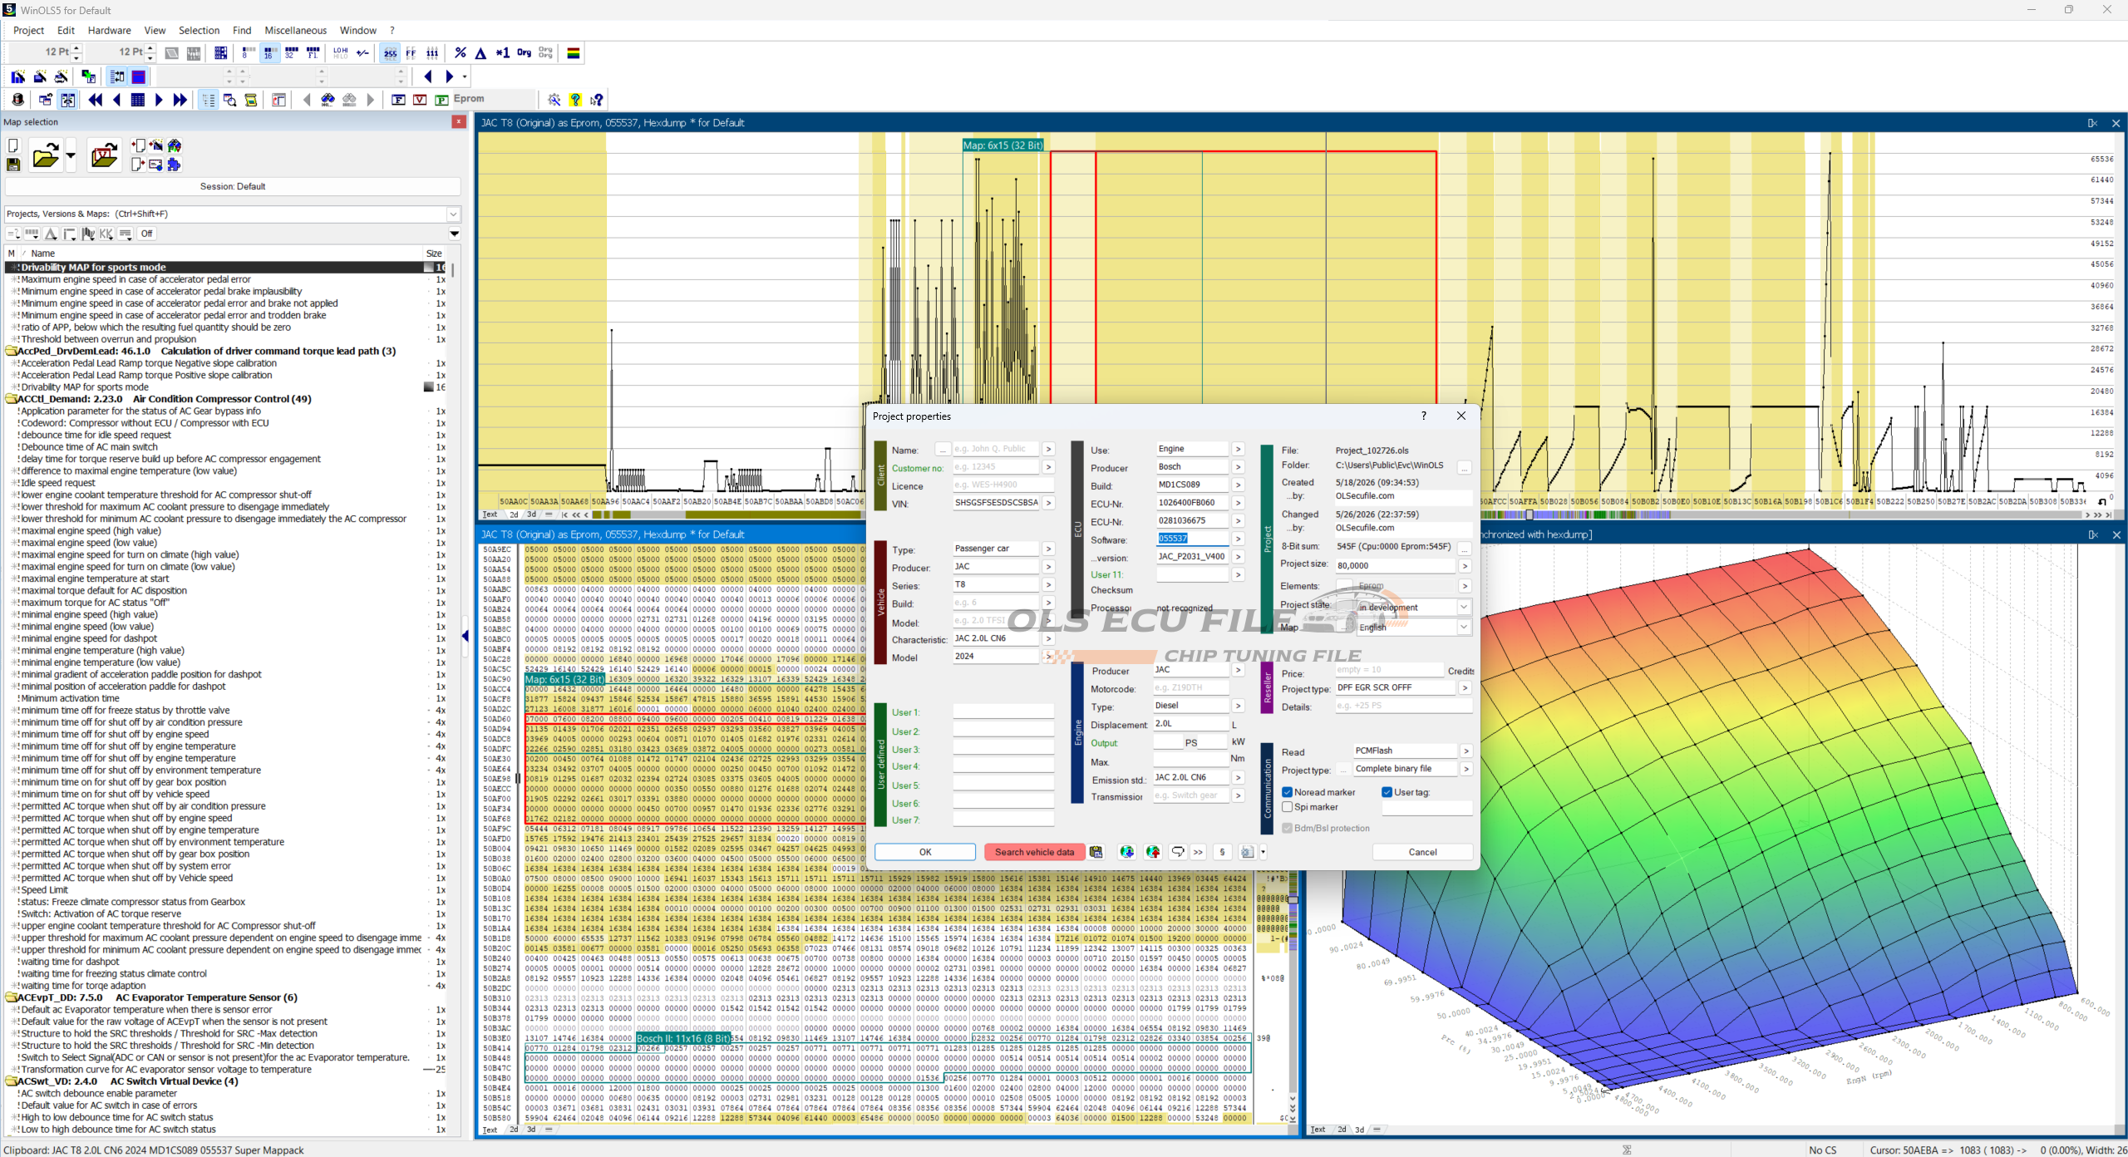Click the speech bubble comment icon

click(x=1178, y=852)
